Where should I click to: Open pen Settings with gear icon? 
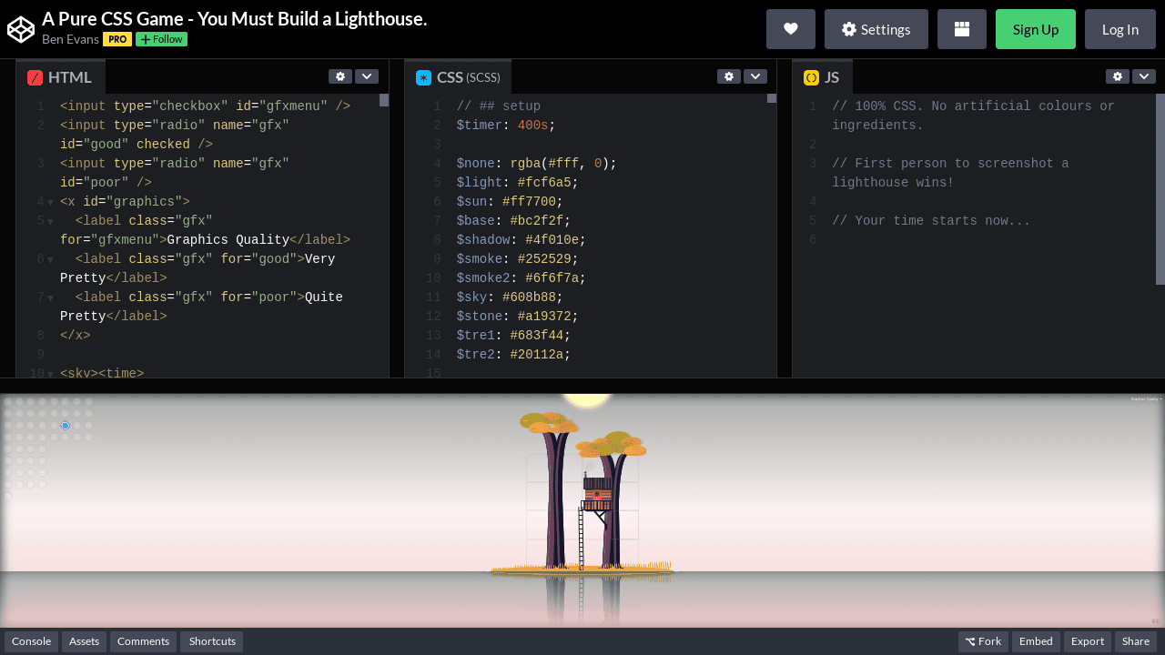point(876,29)
